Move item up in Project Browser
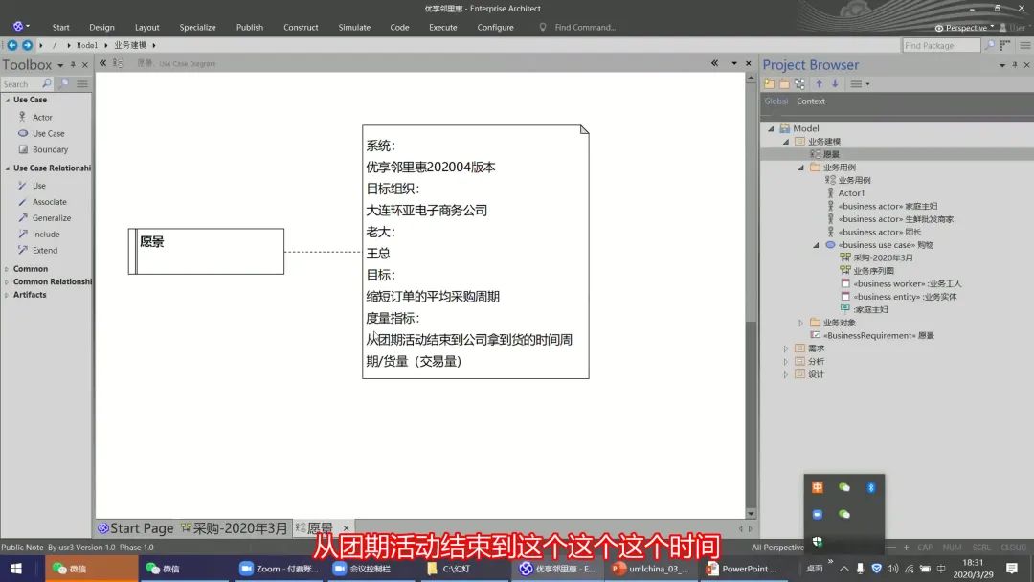 tap(819, 83)
